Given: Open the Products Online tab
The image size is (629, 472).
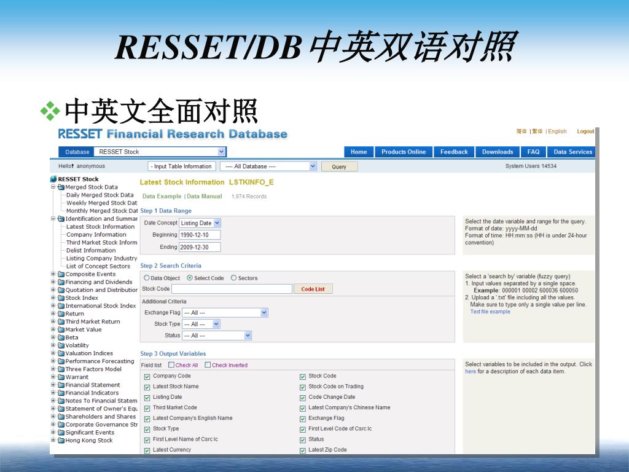Looking at the screenshot, I should click(404, 152).
